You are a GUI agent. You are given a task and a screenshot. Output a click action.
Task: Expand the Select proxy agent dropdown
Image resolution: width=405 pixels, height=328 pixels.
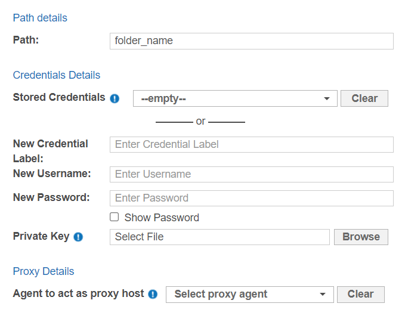[x=249, y=294]
